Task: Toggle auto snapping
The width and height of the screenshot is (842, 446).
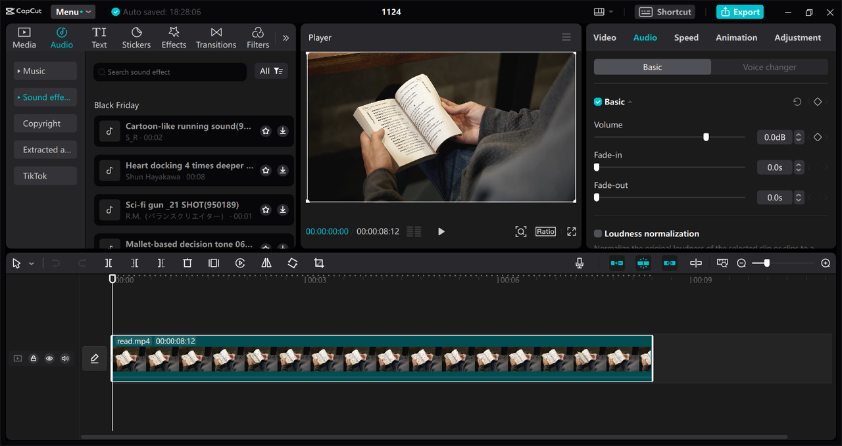Action: [643, 263]
